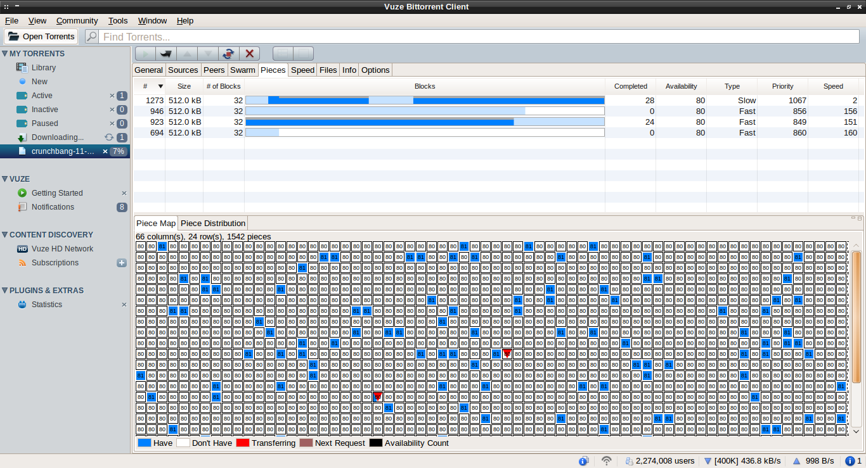Click the red Transferring legend swatch
Viewport: 866px width, 468px height.
click(243, 443)
